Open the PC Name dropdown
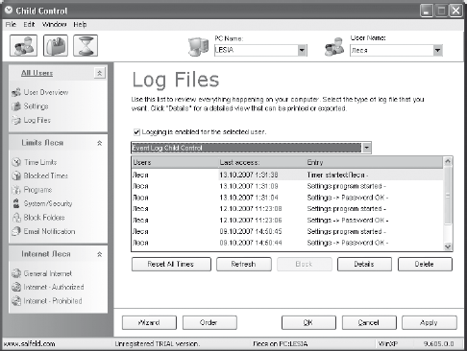This screenshot has height=351, width=467. coord(302,50)
